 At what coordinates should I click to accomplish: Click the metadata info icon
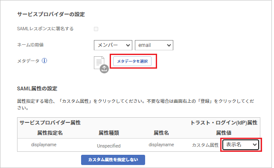coord(44,61)
